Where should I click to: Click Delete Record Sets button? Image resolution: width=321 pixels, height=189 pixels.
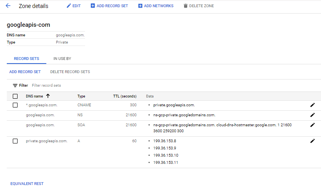click(x=70, y=72)
